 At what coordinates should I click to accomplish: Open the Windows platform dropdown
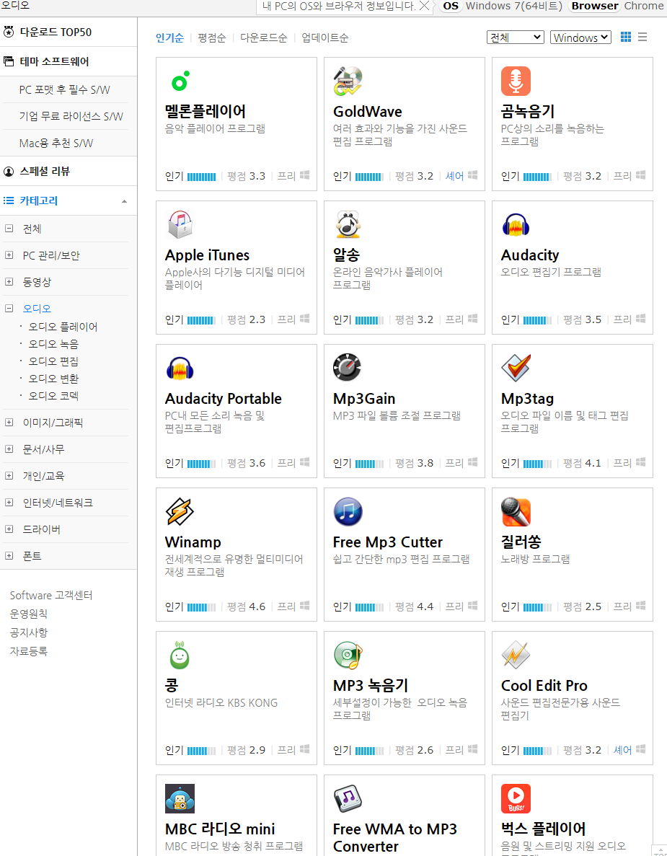tap(580, 37)
